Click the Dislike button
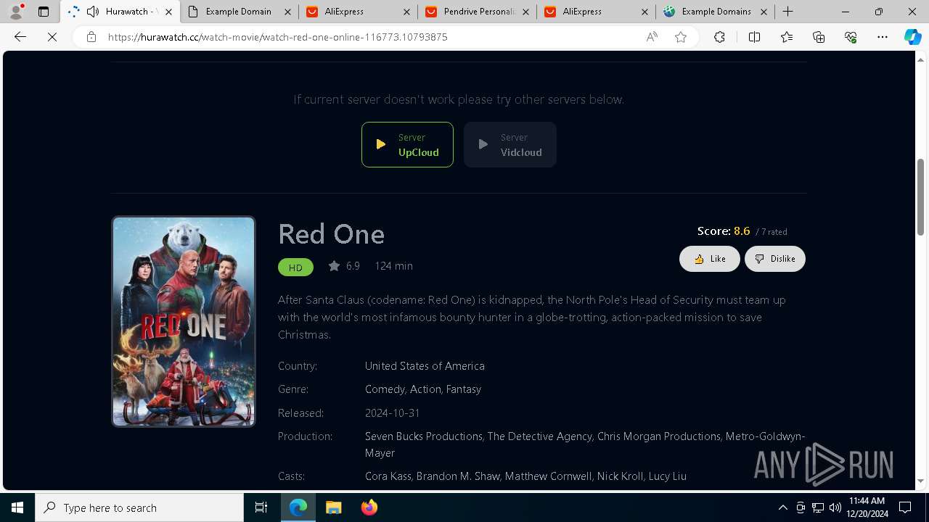 [x=775, y=259]
